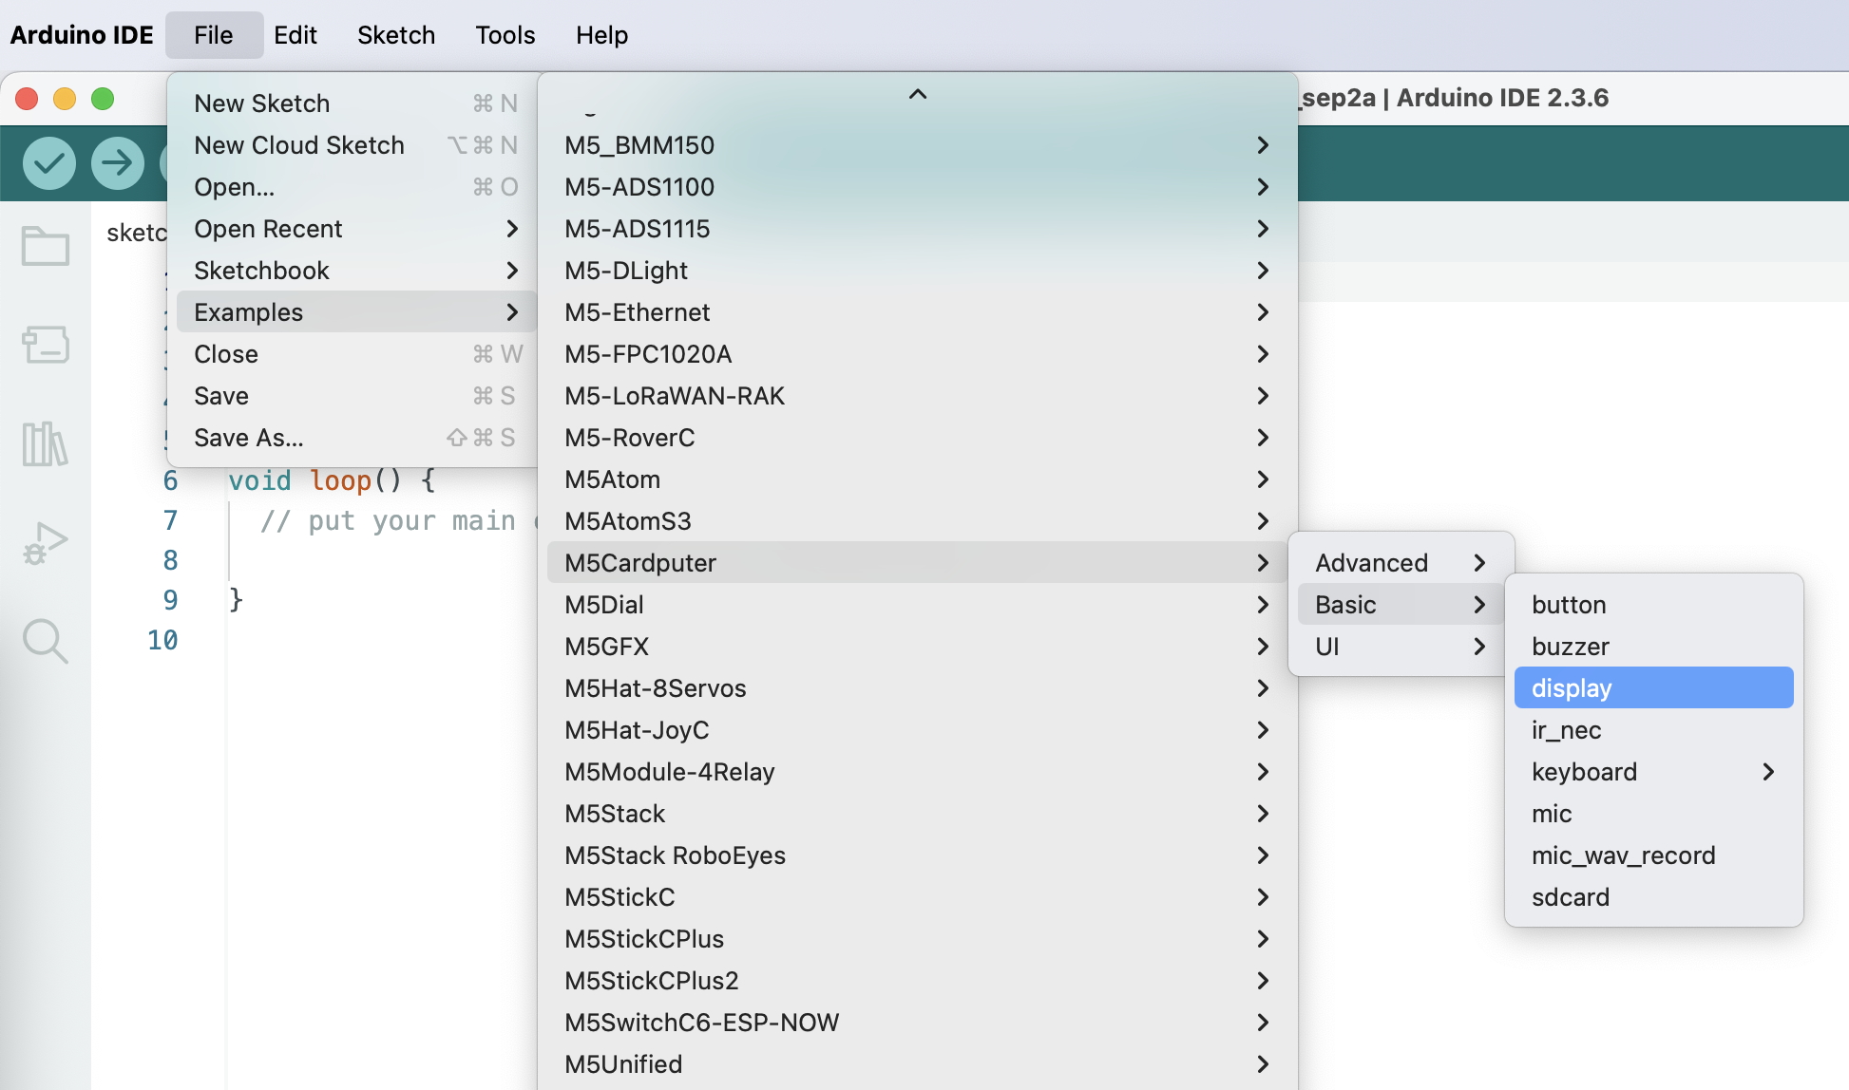The image size is (1849, 1090).
Task: Open the display example
Action: click(x=1653, y=688)
